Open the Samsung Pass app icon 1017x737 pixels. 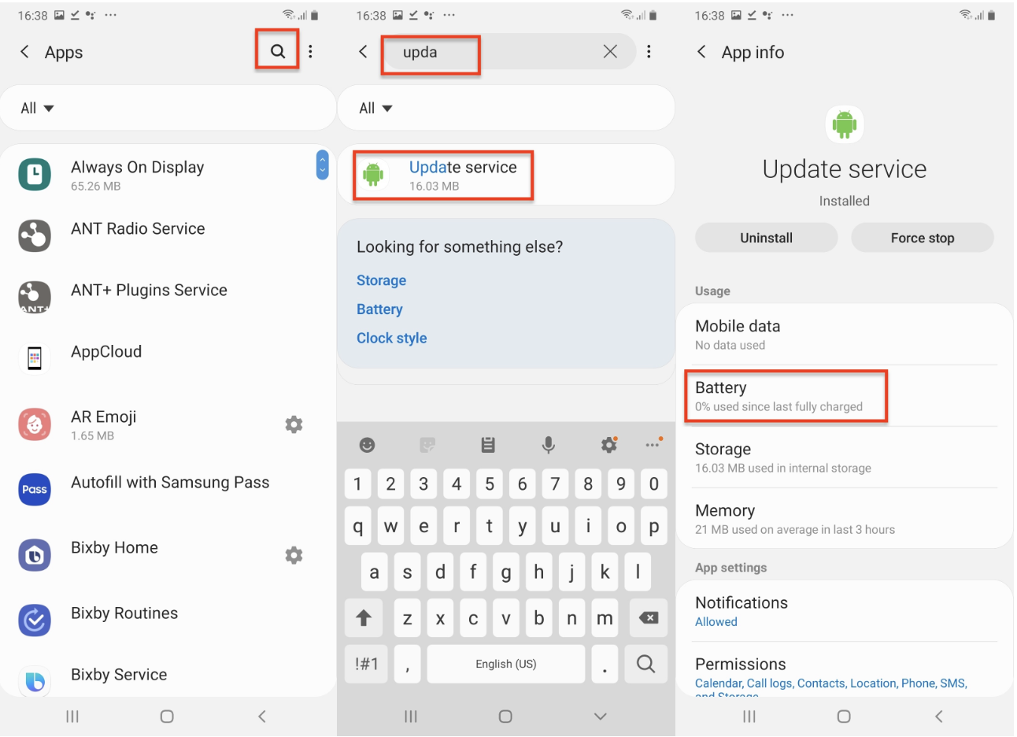(x=35, y=489)
